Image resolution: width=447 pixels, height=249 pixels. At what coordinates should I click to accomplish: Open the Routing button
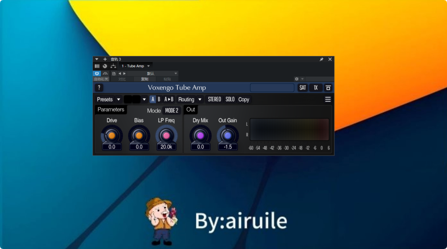[186, 99]
